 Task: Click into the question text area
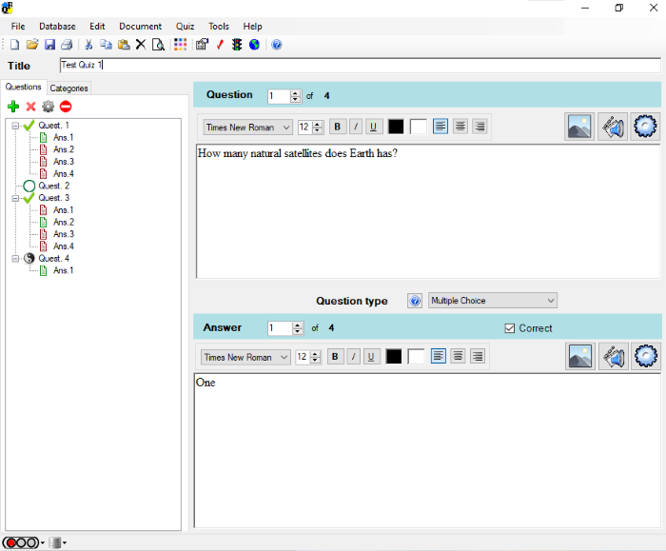(428, 211)
